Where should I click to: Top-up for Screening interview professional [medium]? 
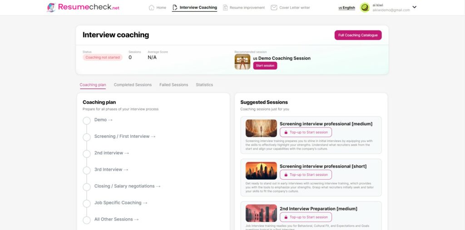coord(306,132)
